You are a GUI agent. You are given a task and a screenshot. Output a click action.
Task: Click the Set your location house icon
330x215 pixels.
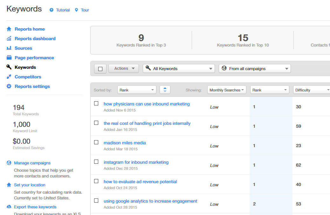click(x=9, y=185)
